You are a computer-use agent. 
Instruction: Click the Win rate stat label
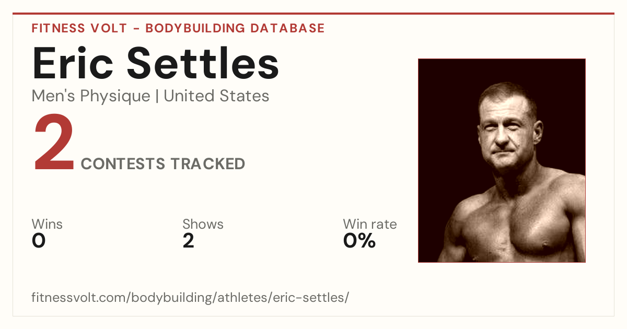tap(370, 224)
